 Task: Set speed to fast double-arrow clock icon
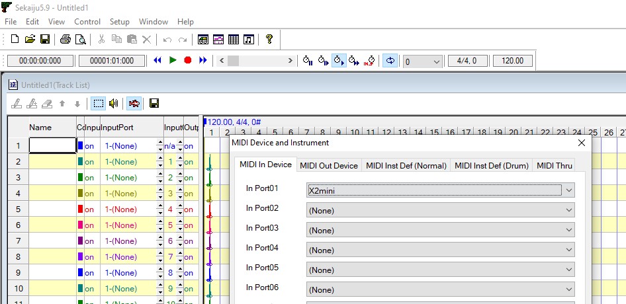coord(354,61)
